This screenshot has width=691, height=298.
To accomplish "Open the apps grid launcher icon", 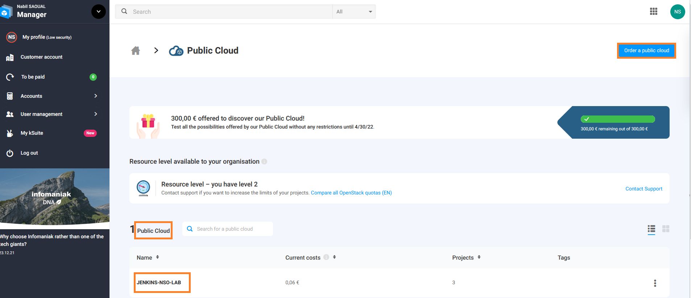I will tap(654, 12).
